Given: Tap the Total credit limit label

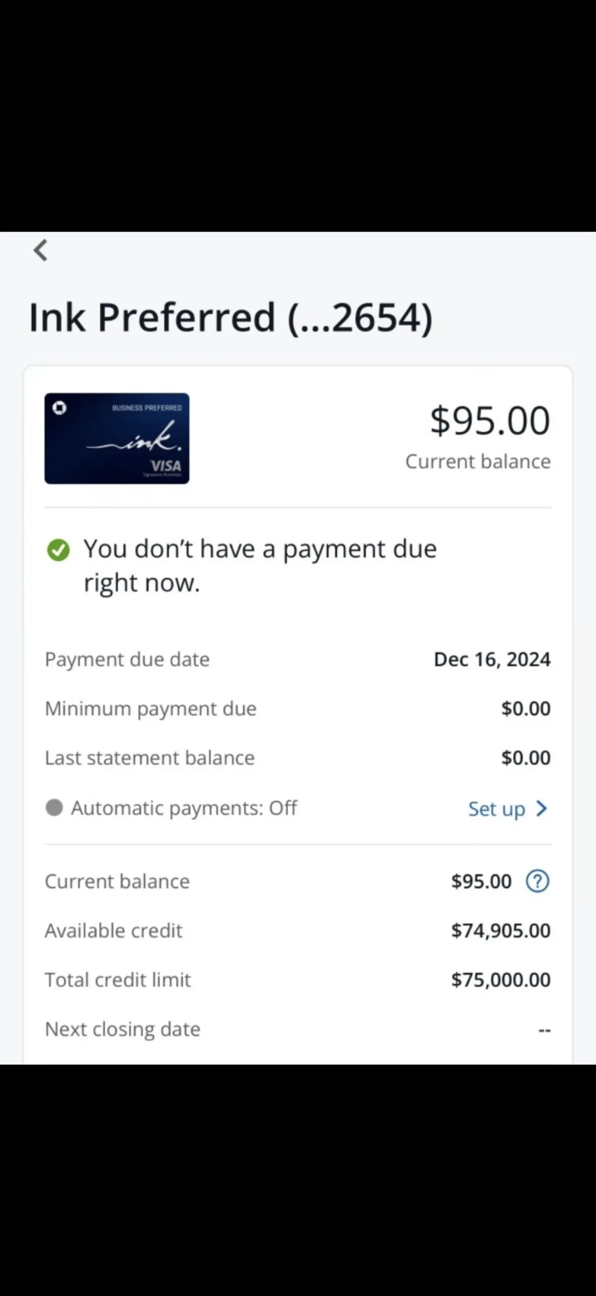Looking at the screenshot, I should coord(118,980).
